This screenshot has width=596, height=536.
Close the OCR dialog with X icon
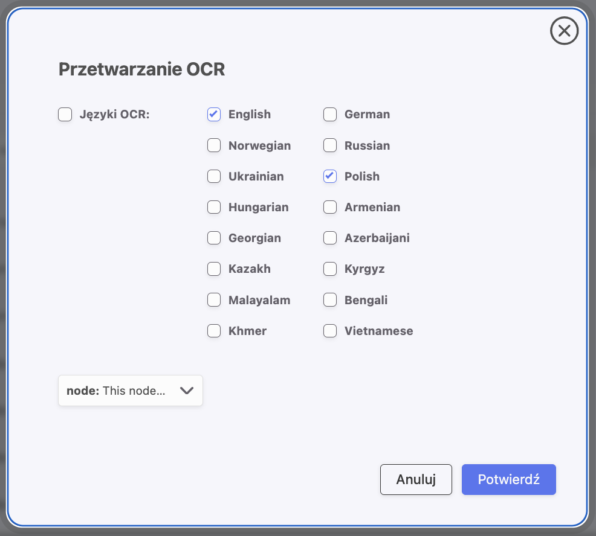564,31
